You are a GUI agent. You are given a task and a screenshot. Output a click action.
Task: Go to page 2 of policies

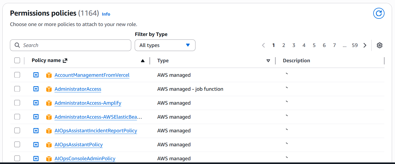tap(284, 45)
